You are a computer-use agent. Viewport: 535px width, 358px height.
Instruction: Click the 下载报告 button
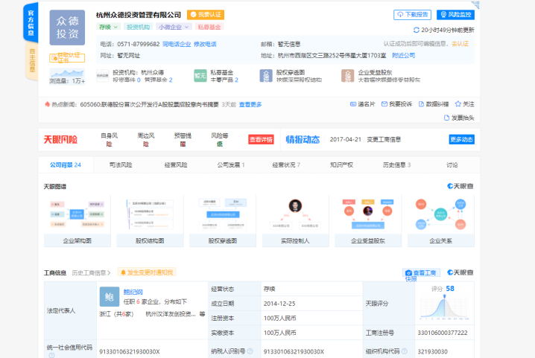pyautogui.click(x=413, y=15)
